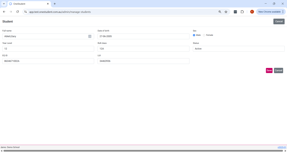Open the v2025-01 version link

(282, 147)
